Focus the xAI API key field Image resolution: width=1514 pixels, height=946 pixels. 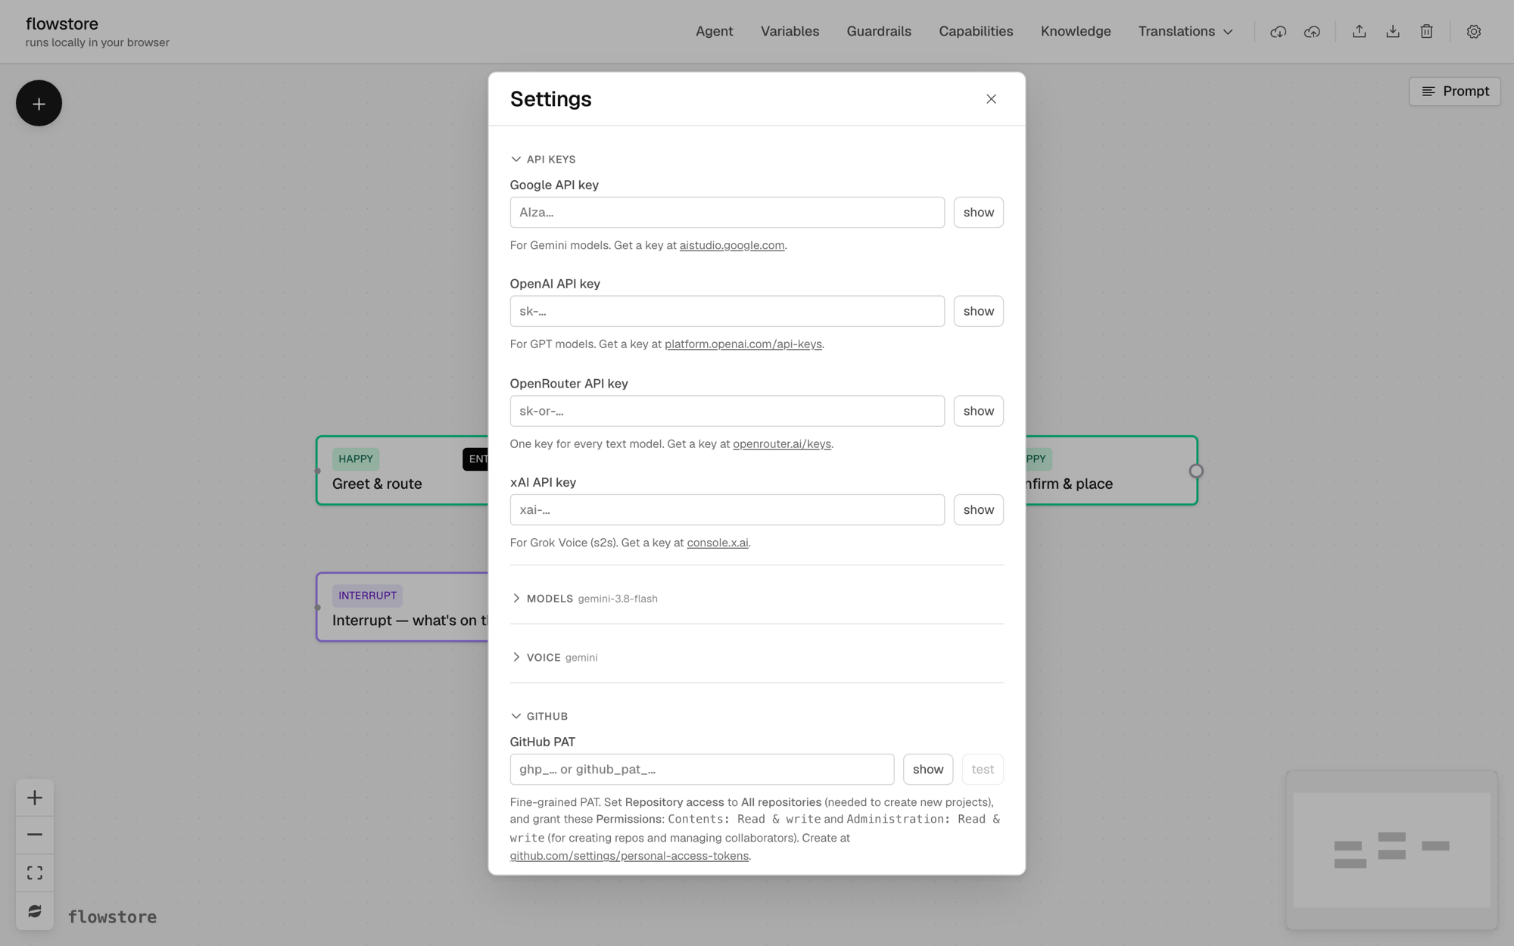727,510
